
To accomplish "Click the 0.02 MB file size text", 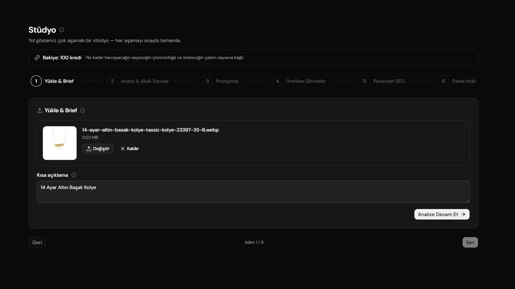I will [x=90, y=138].
